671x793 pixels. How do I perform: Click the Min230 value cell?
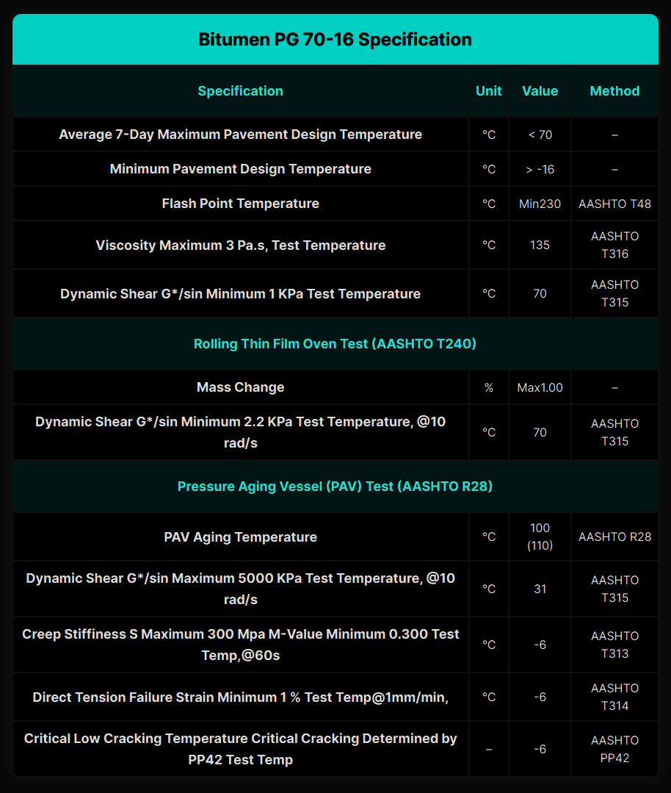pos(540,204)
